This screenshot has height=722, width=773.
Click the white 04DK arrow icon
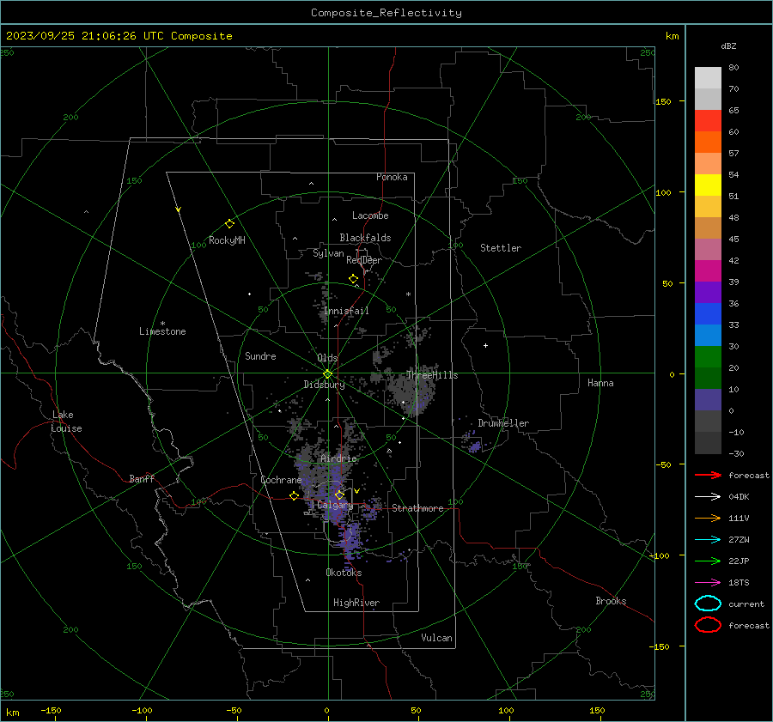tap(708, 497)
